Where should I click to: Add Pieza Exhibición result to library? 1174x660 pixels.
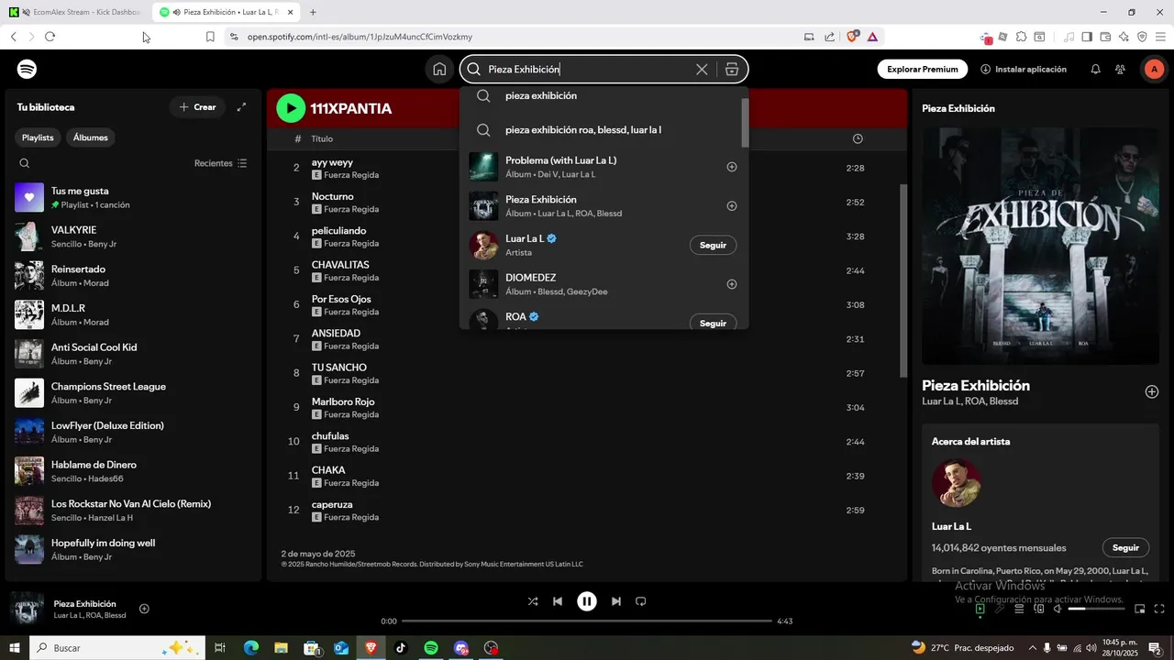pyautogui.click(x=732, y=206)
